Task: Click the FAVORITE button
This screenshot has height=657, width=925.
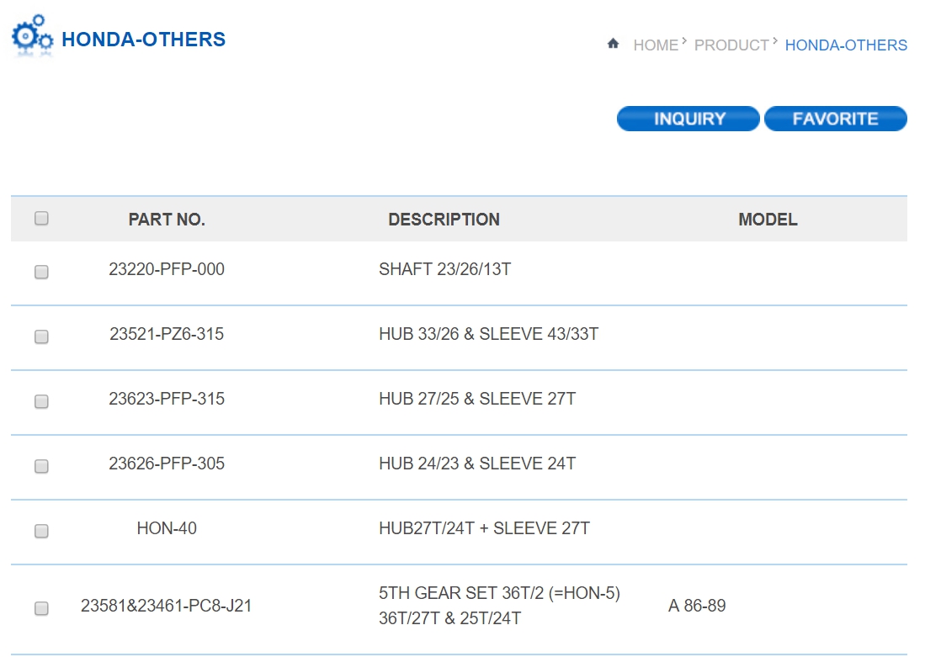Action: 835,119
